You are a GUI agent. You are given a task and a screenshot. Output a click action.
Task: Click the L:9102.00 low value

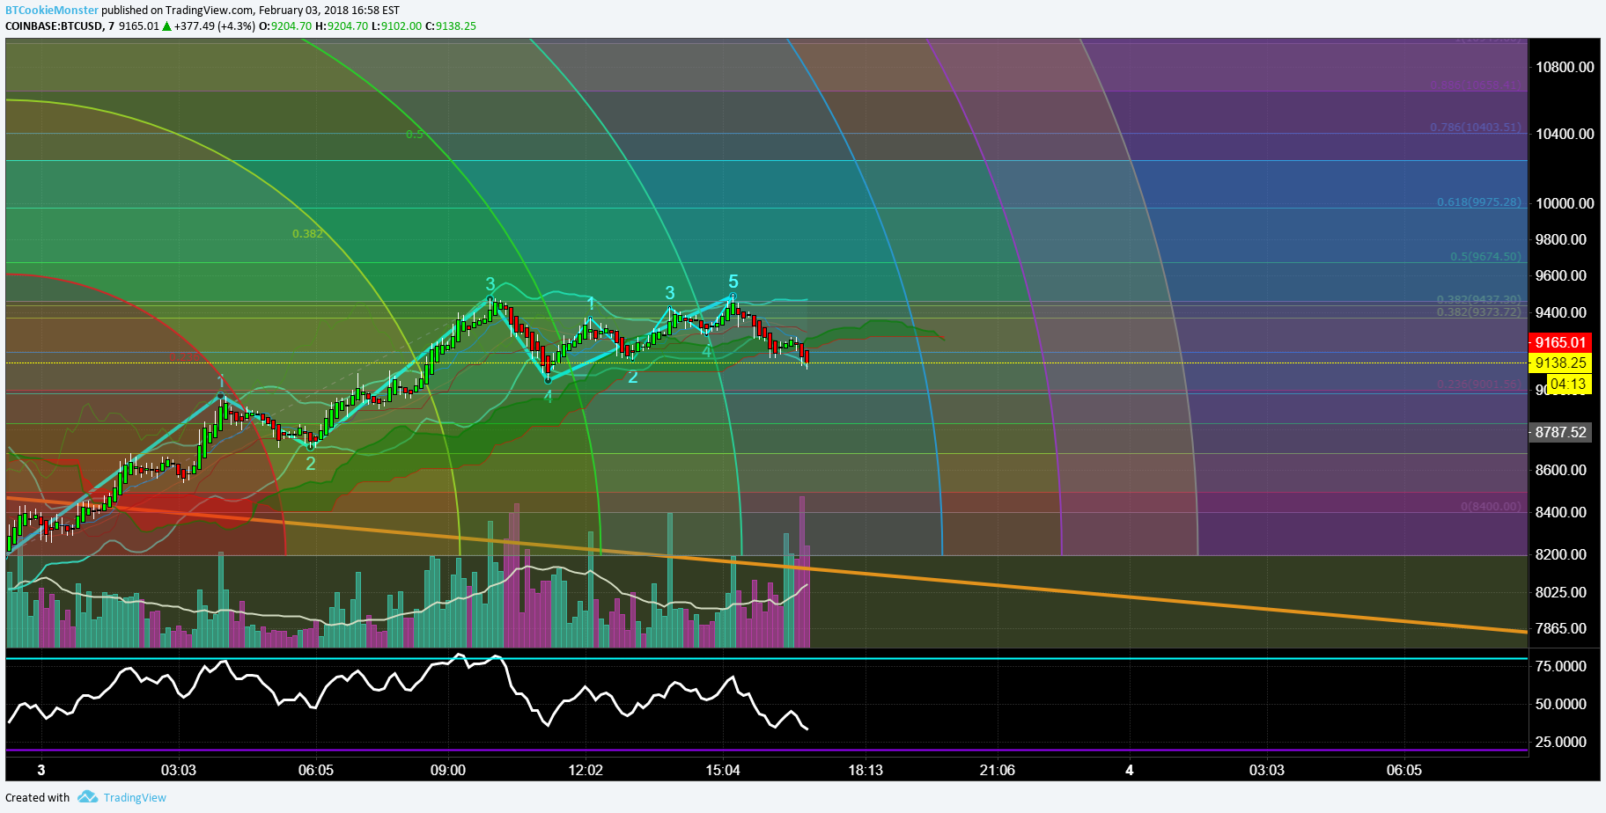tap(396, 26)
